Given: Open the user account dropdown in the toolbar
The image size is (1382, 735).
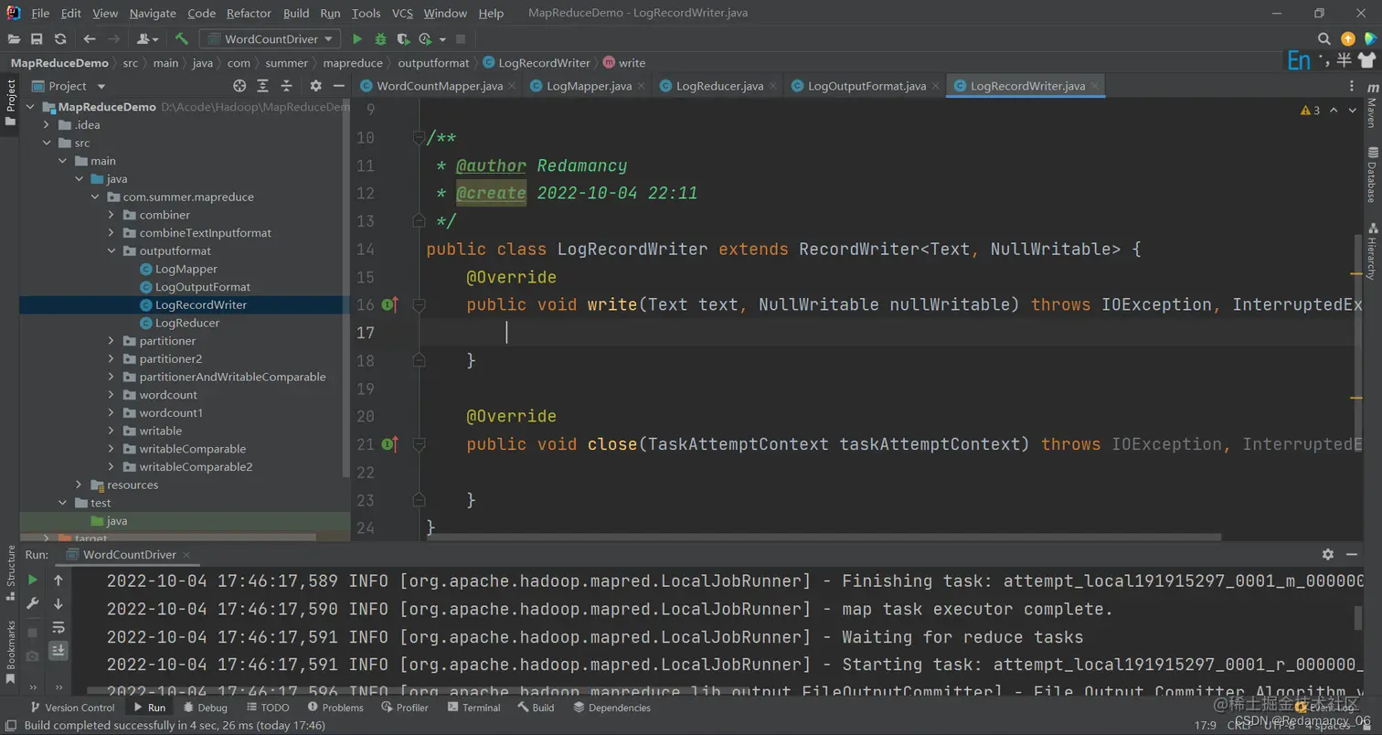Looking at the screenshot, I should point(146,39).
